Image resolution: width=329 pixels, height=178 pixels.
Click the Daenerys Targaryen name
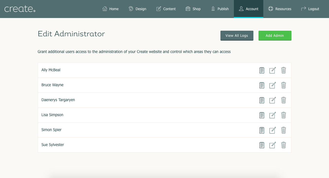pos(58,100)
